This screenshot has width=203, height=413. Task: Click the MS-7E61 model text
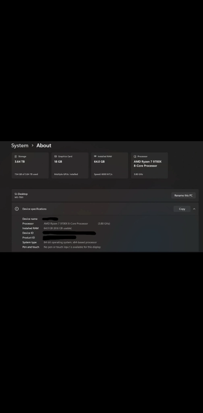pyautogui.click(x=19, y=197)
